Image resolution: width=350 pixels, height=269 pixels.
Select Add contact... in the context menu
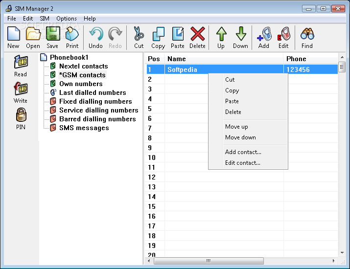[x=248, y=152]
